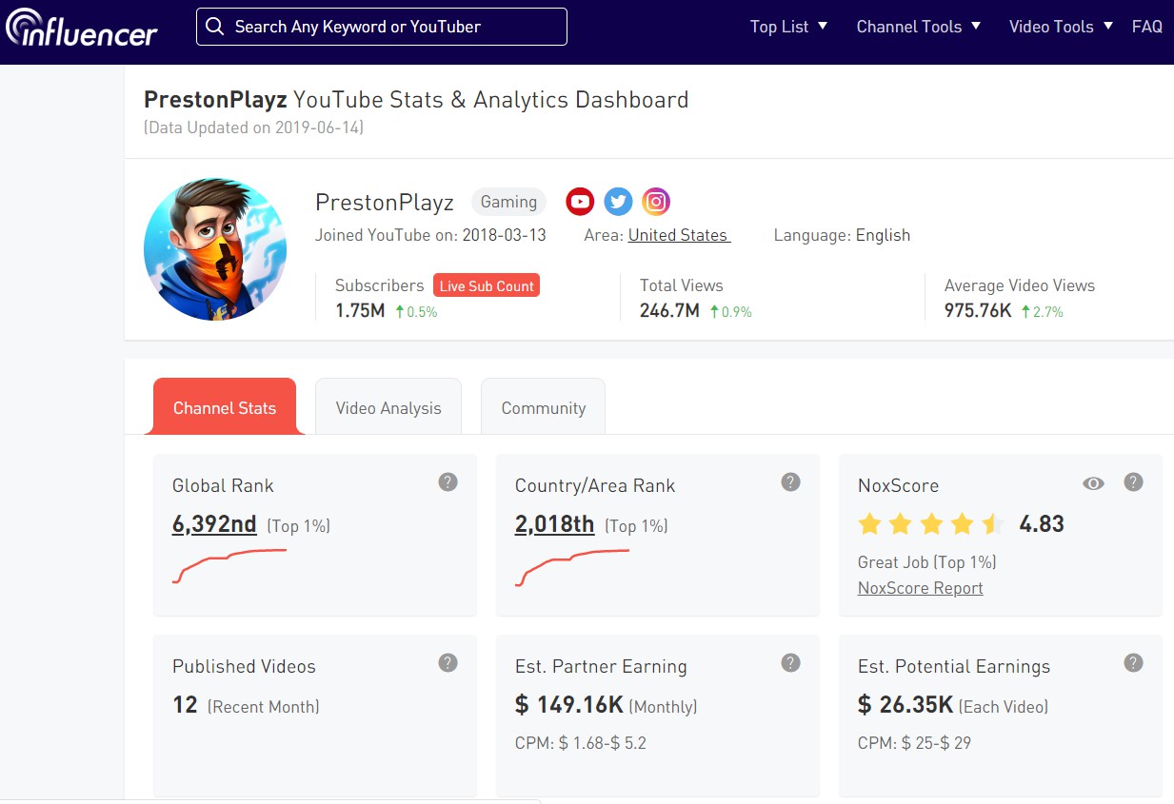
Task: Focus the Search Any Keyword or YouTuber field
Action: click(x=382, y=27)
